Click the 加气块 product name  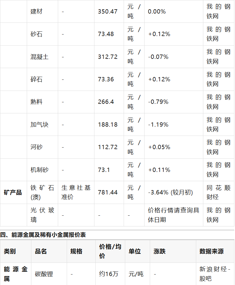click(x=39, y=124)
